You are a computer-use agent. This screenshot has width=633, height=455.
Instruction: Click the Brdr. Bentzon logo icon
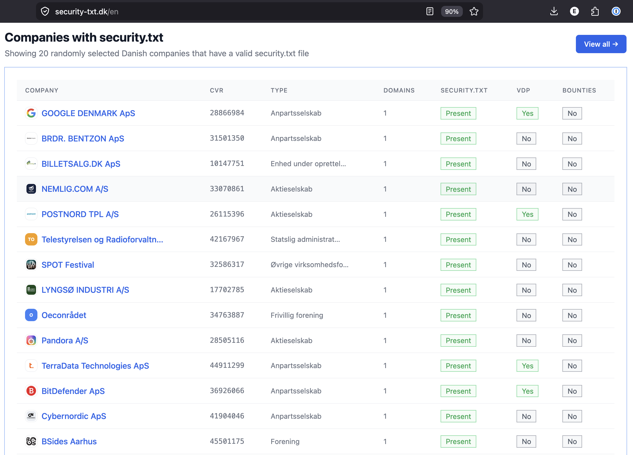point(31,139)
